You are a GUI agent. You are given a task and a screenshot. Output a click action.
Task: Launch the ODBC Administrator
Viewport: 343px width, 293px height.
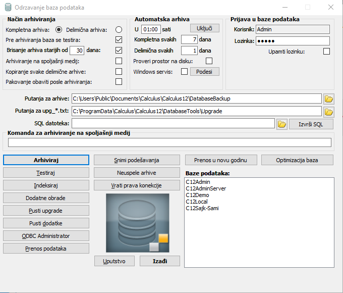(46, 236)
